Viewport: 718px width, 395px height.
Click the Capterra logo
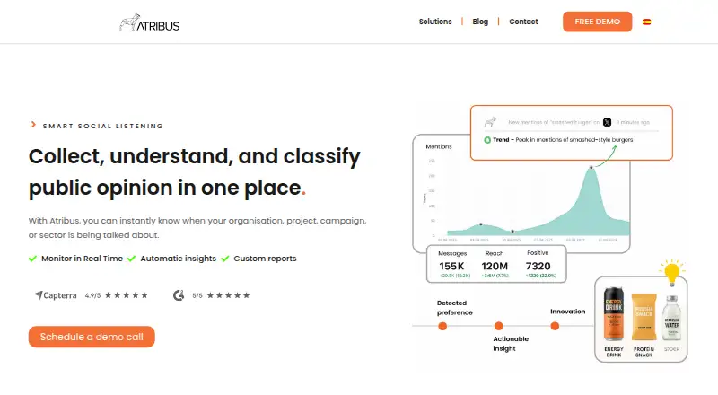click(x=56, y=295)
